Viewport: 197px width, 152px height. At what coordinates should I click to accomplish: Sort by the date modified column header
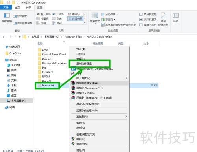pos(98,44)
